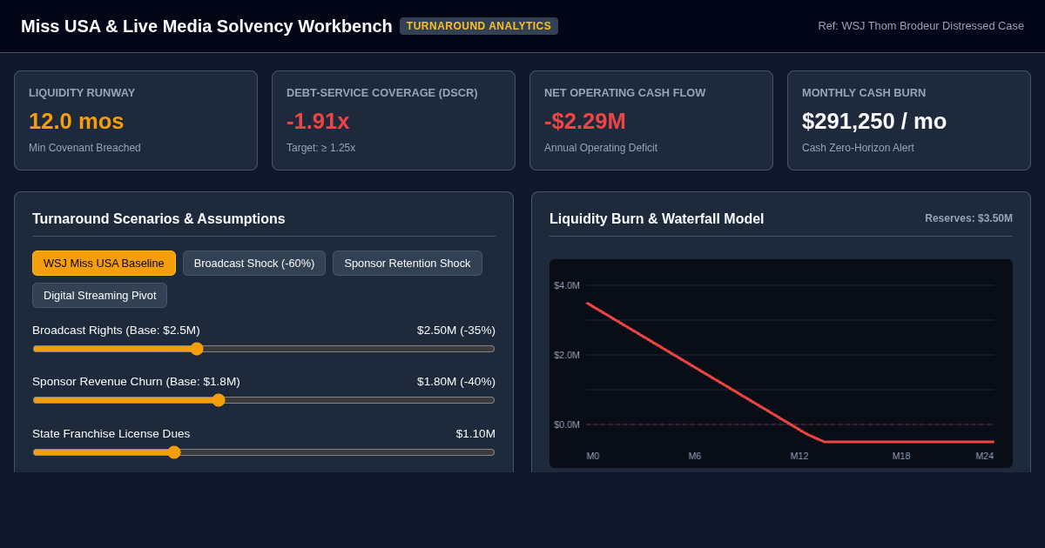Click the TURNAROUND ANALYTICS badge
Image resolution: width=1045 pixels, height=548 pixels.
click(479, 26)
